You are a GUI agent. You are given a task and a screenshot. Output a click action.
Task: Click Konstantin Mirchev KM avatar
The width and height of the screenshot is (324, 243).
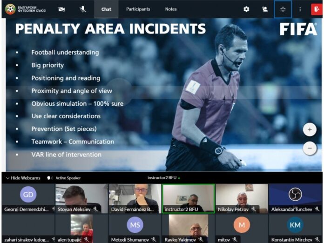(295, 224)
